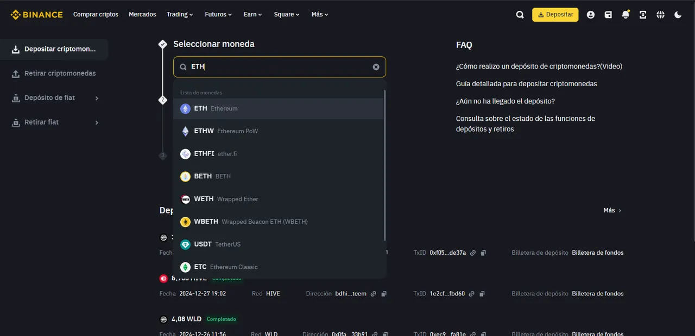Open the wallet icon in header
The width and height of the screenshot is (695, 336).
click(x=608, y=15)
